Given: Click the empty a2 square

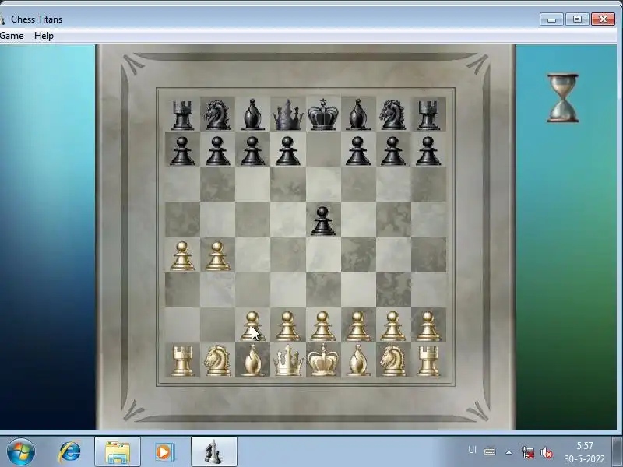Looking at the screenshot, I should [x=182, y=325].
